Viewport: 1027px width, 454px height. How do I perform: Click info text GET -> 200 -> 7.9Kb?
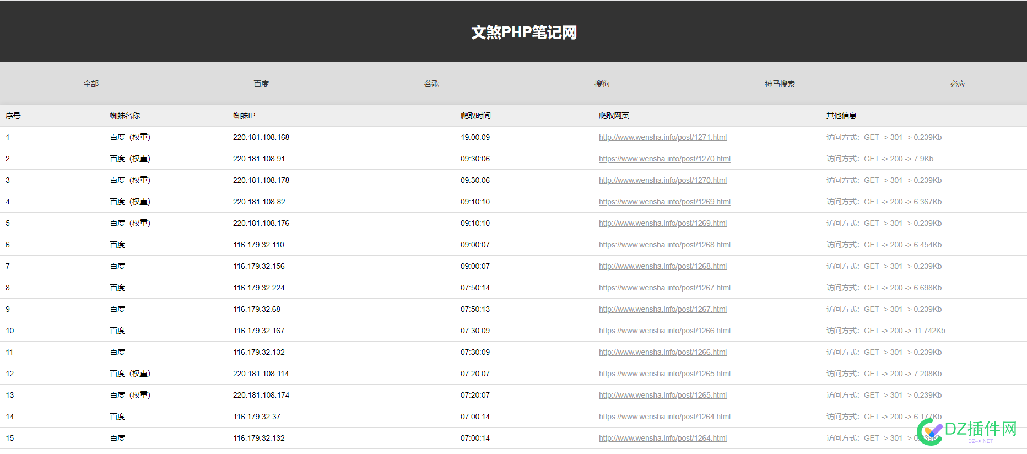click(899, 159)
